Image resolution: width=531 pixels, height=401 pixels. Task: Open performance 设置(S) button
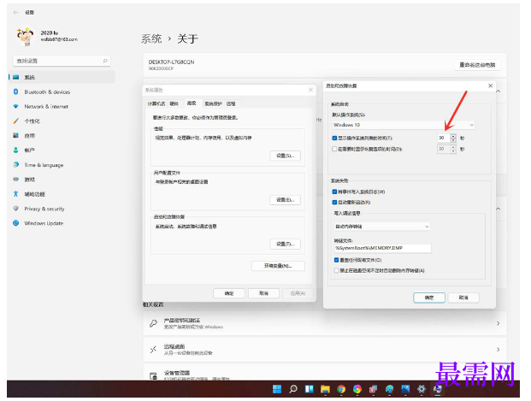coord(285,156)
